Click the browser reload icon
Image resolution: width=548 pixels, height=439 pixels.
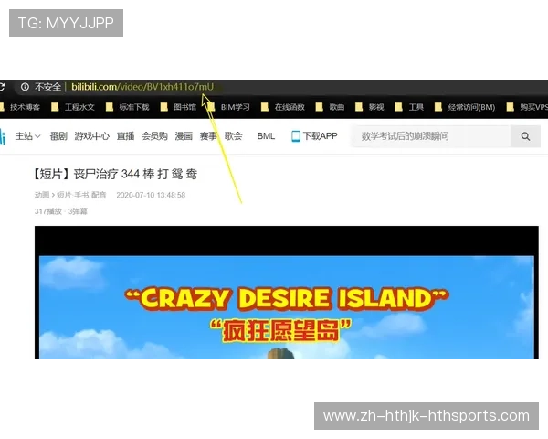coord(3,87)
